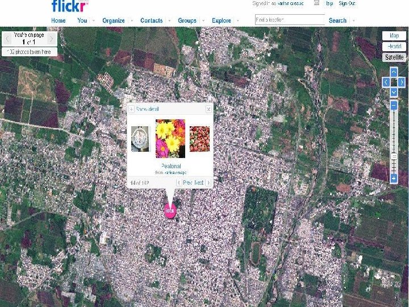The width and height of the screenshot is (409, 307).
Task: Open the mail envelope icon in header
Action: (x=316, y=3)
